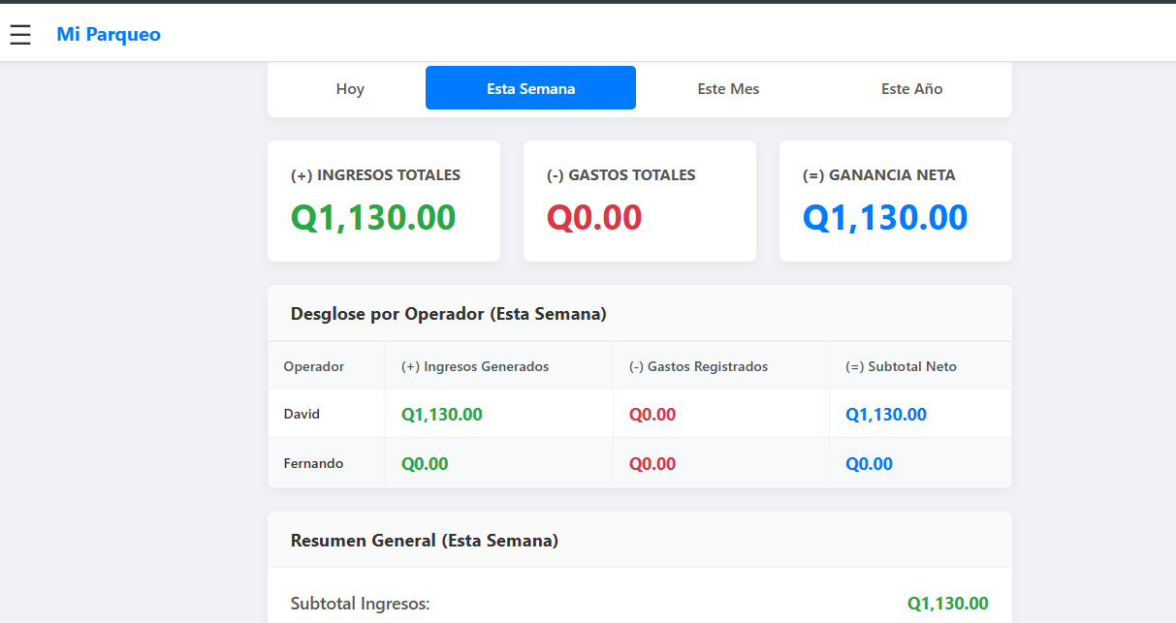The height and width of the screenshot is (623, 1176).
Task: Click the Gastos Totales card
Action: click(640, 202)
